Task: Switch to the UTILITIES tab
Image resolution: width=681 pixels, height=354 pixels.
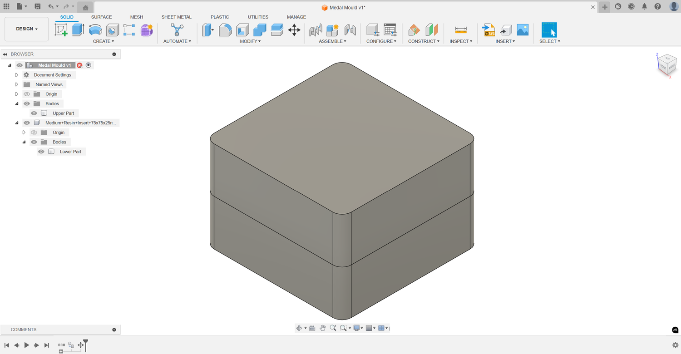Action: pyautogui.click(x=258, y=17)
